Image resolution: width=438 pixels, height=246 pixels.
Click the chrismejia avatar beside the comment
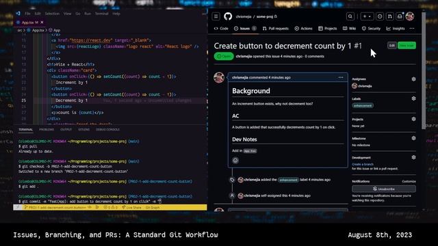click(219, 77)
